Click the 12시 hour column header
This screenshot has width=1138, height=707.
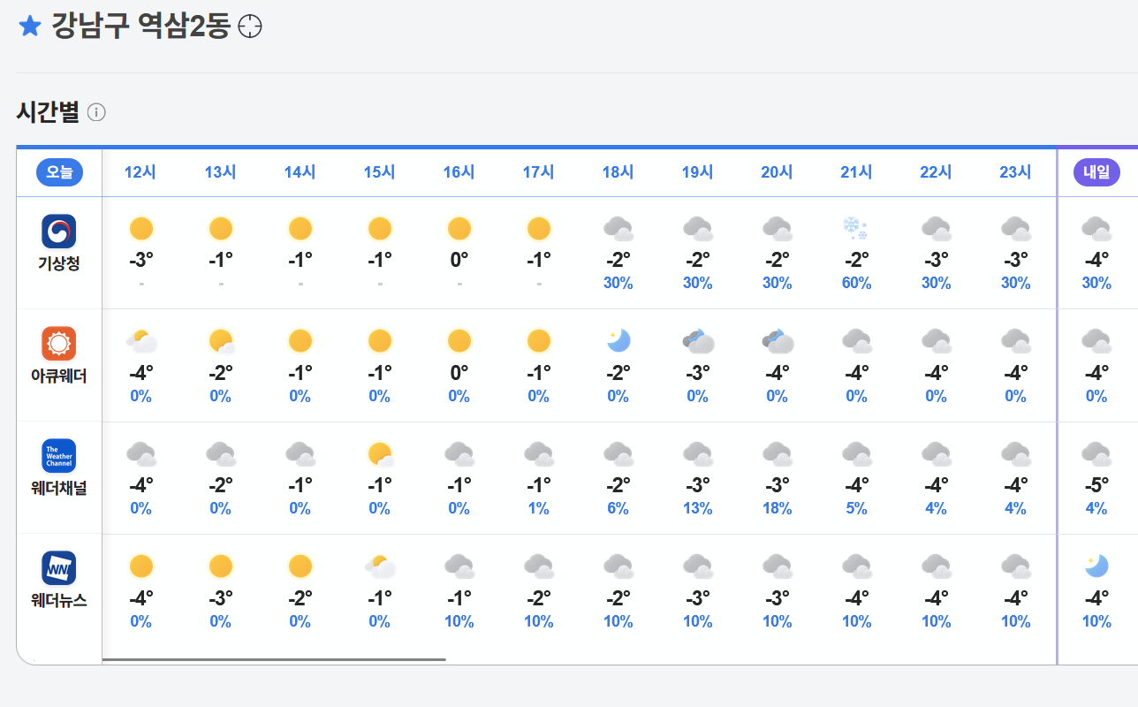pyautogui.click(x=140, y=172)
